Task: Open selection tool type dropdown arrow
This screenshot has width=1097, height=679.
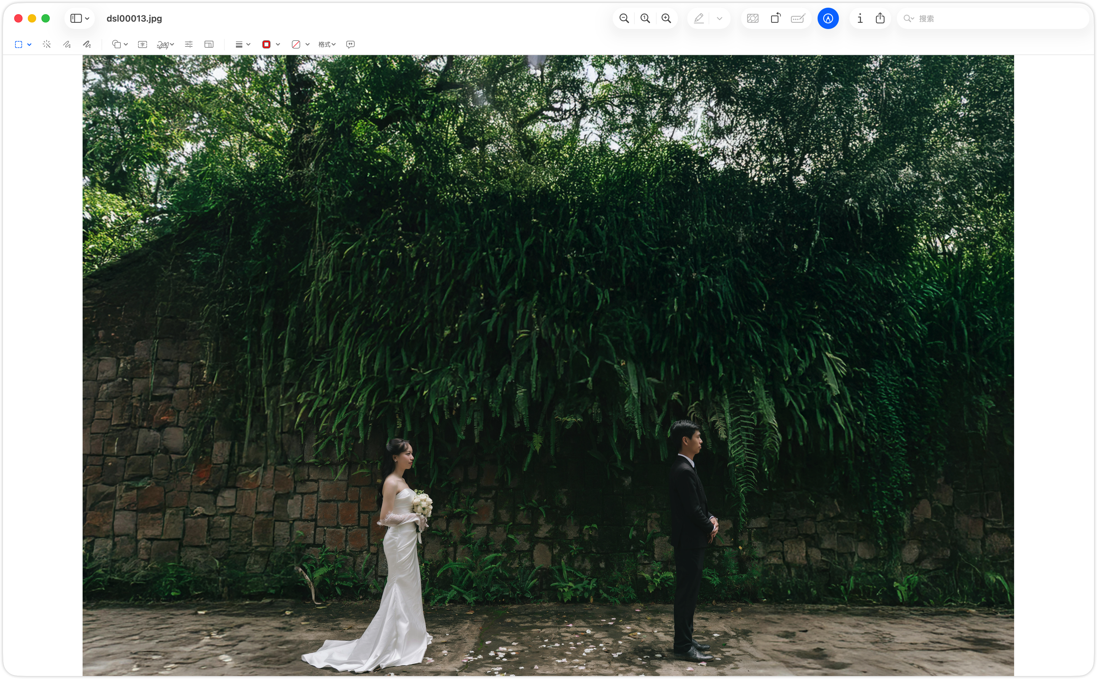Action: (29, 44)
